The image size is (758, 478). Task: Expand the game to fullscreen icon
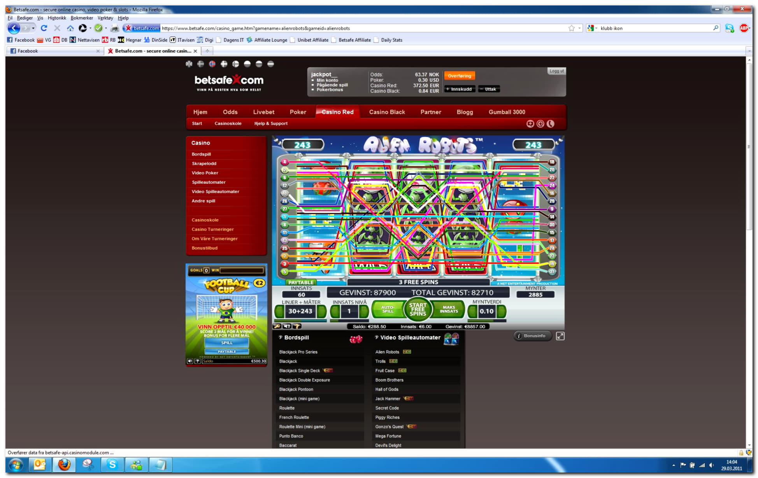[x=560, y=336]
